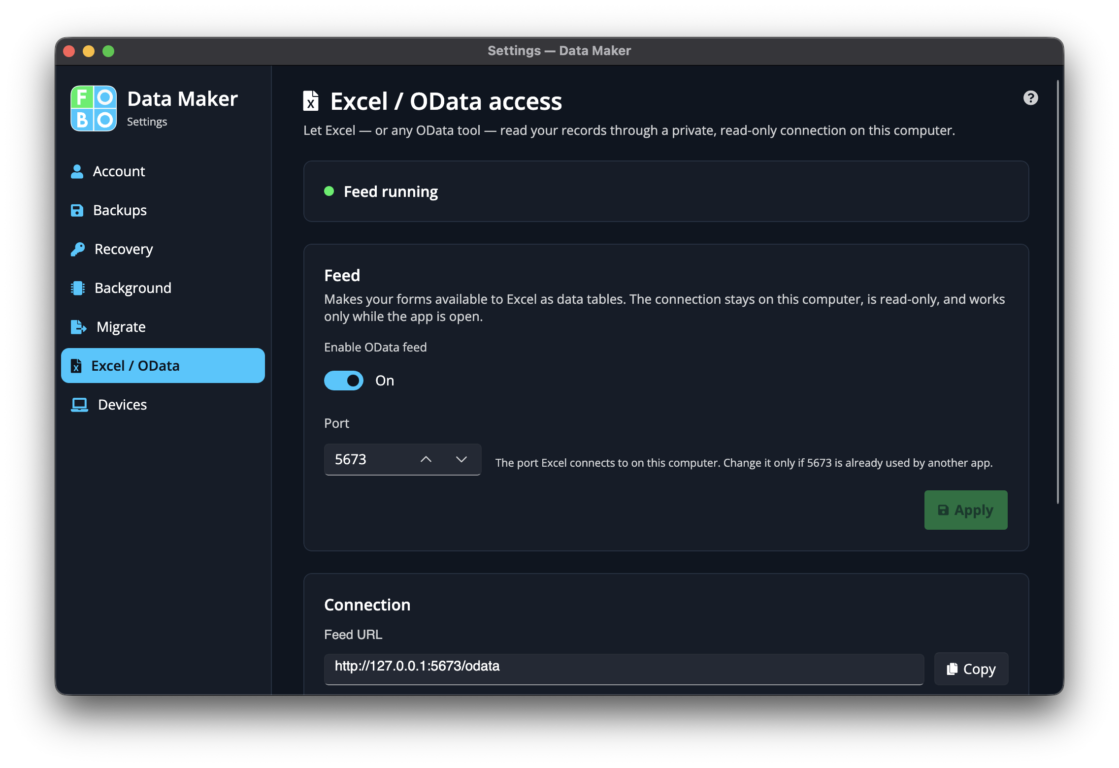Click the green Feed running status dot
Screen dimensions: 1119x768
pos(329,191)
